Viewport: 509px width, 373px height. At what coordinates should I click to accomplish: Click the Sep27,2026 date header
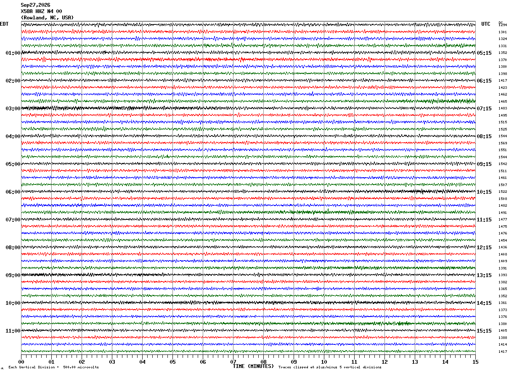35,5
